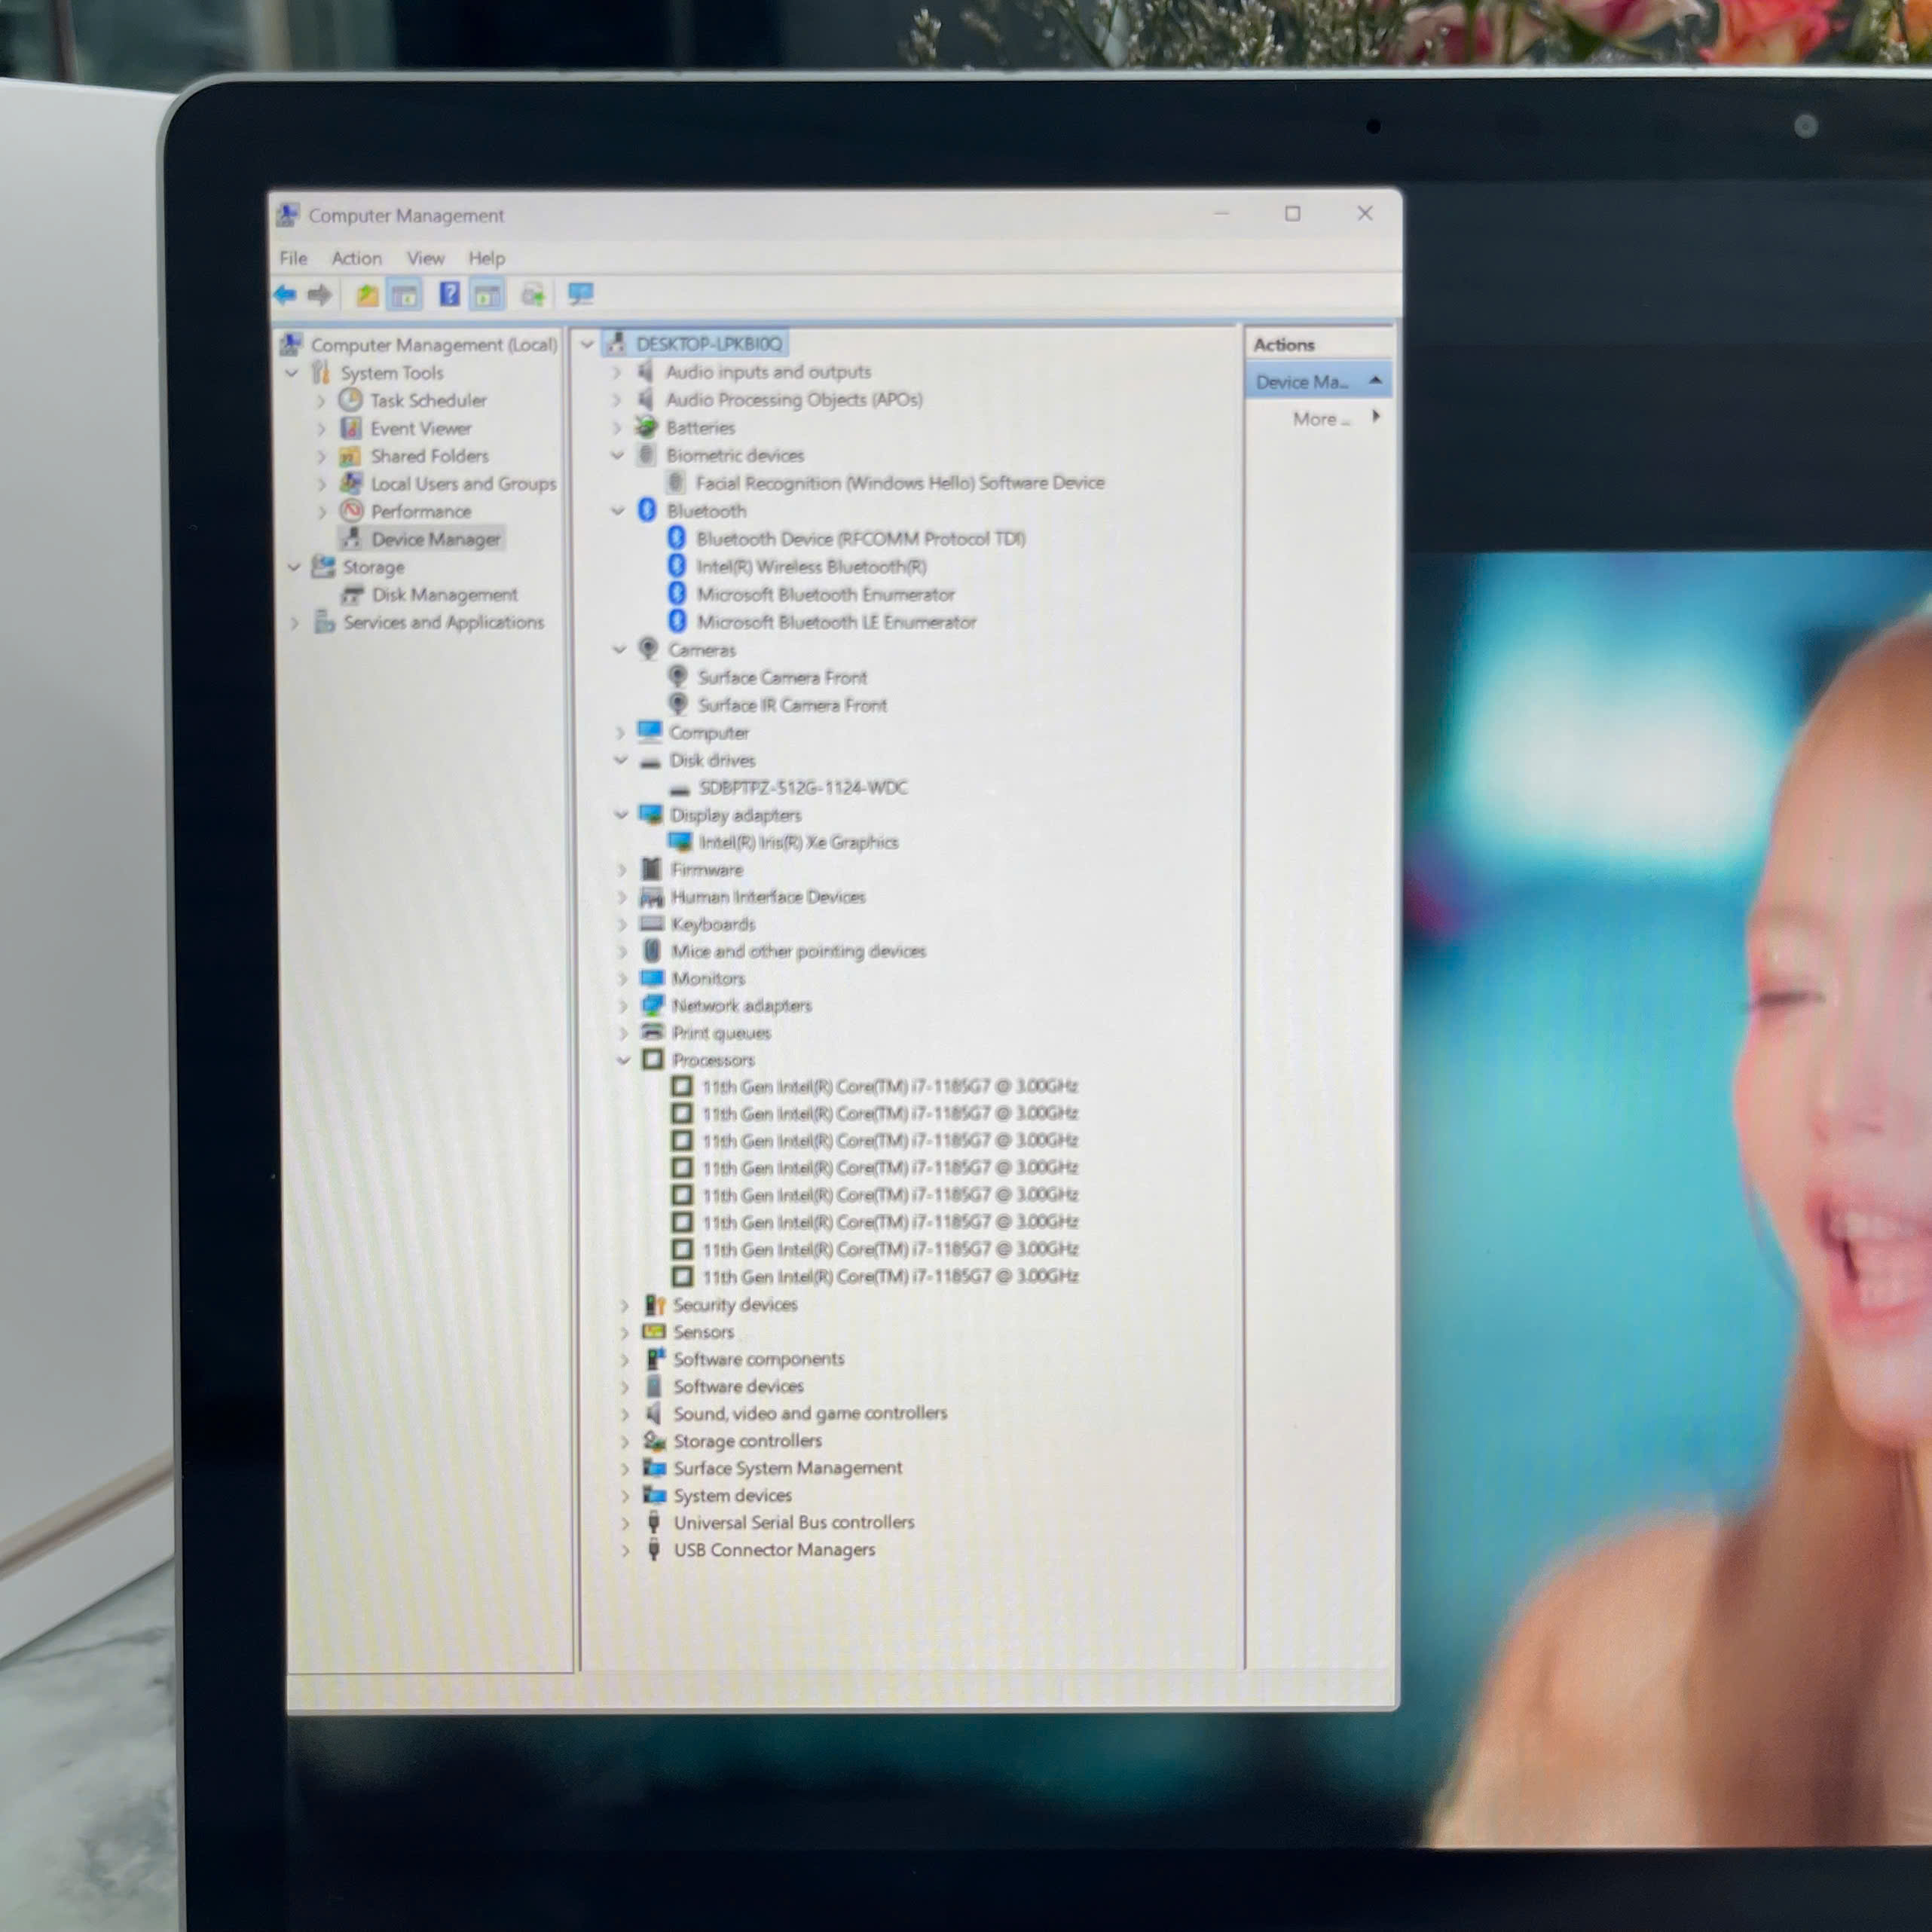Click the Forward arrow toolbar icon
The image size is (1932, 1932).
tap(320, 294)
